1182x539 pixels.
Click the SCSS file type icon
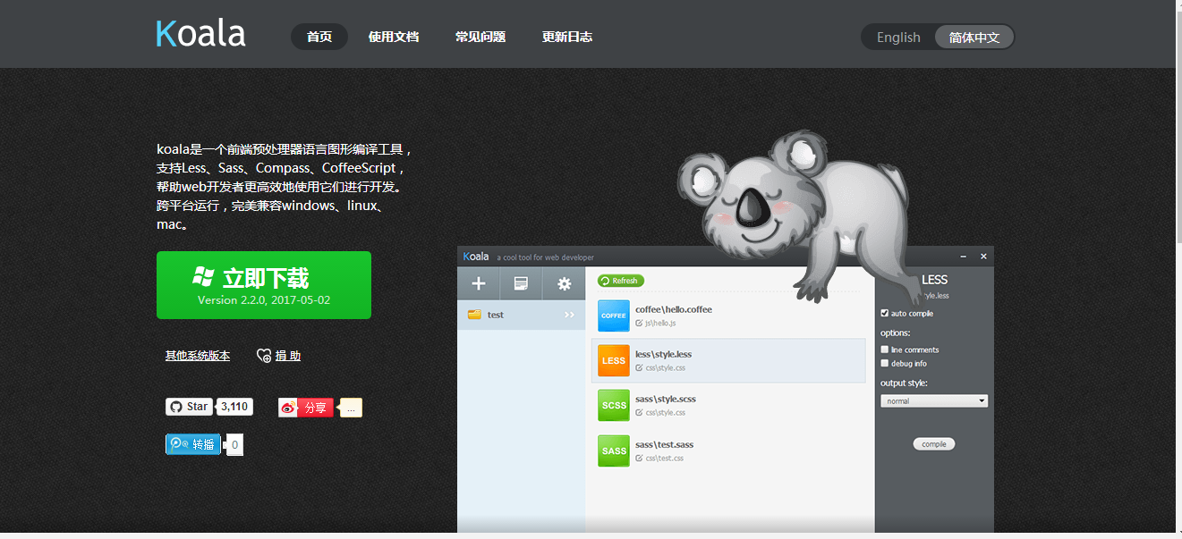(x=614, y=405)
